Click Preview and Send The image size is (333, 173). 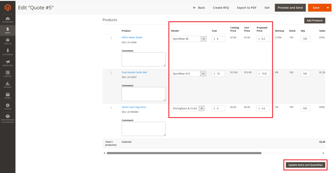coord(290,8)
